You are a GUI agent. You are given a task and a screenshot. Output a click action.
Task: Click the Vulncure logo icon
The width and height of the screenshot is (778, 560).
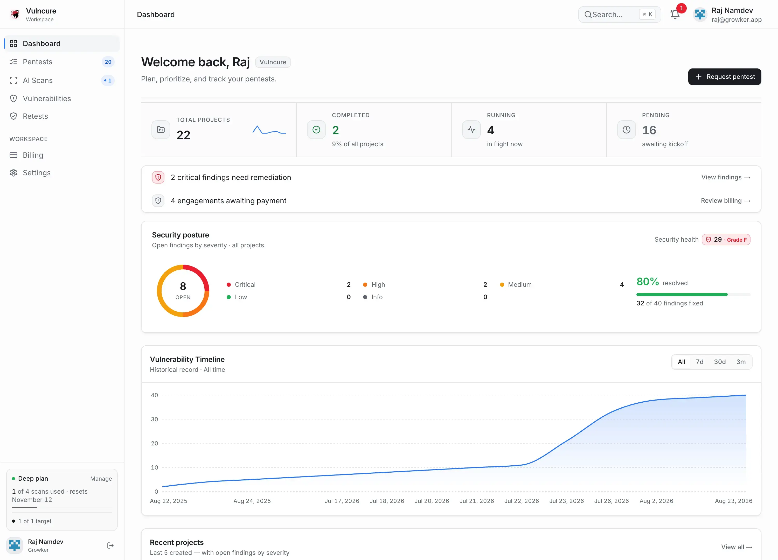click(15, 15)
